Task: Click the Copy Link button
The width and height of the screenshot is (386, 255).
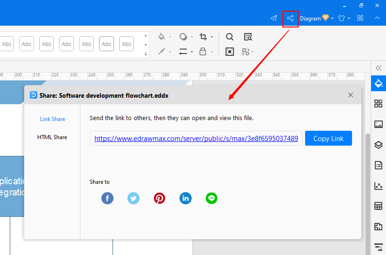Action: [328, 138]
